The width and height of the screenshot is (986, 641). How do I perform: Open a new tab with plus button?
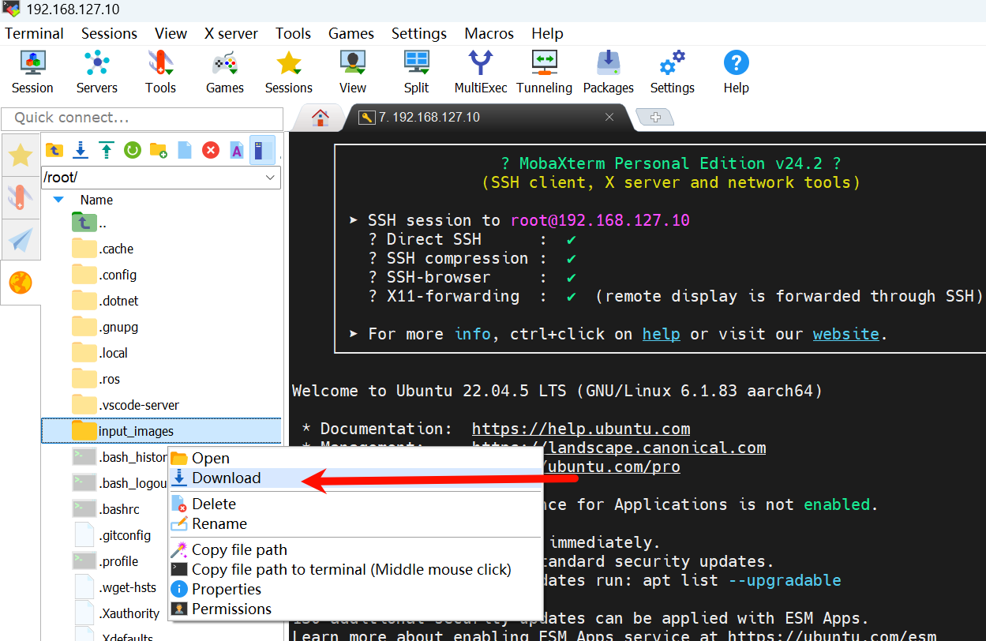(x=654, y=118)
